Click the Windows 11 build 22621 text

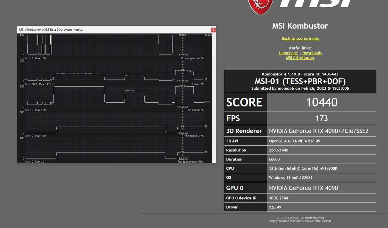(x=290, y=177)
